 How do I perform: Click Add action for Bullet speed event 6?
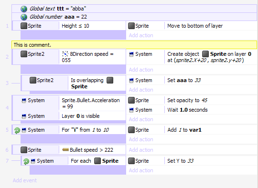(x=141, y=150)
